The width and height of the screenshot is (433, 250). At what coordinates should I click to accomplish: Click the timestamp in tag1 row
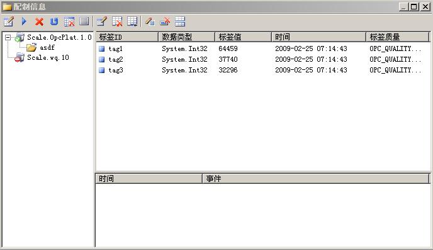(x=311, y=48)
